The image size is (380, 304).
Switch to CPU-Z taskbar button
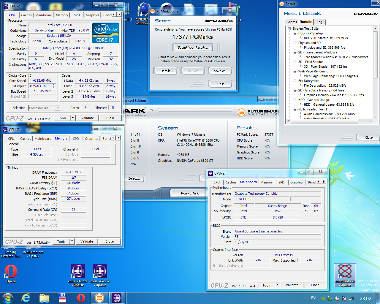pyautogui.click(x=117, y=298)
